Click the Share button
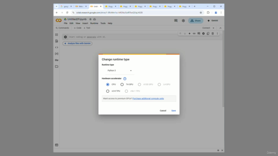This screenshot has width=278, height=156. [x=195, y=21]
